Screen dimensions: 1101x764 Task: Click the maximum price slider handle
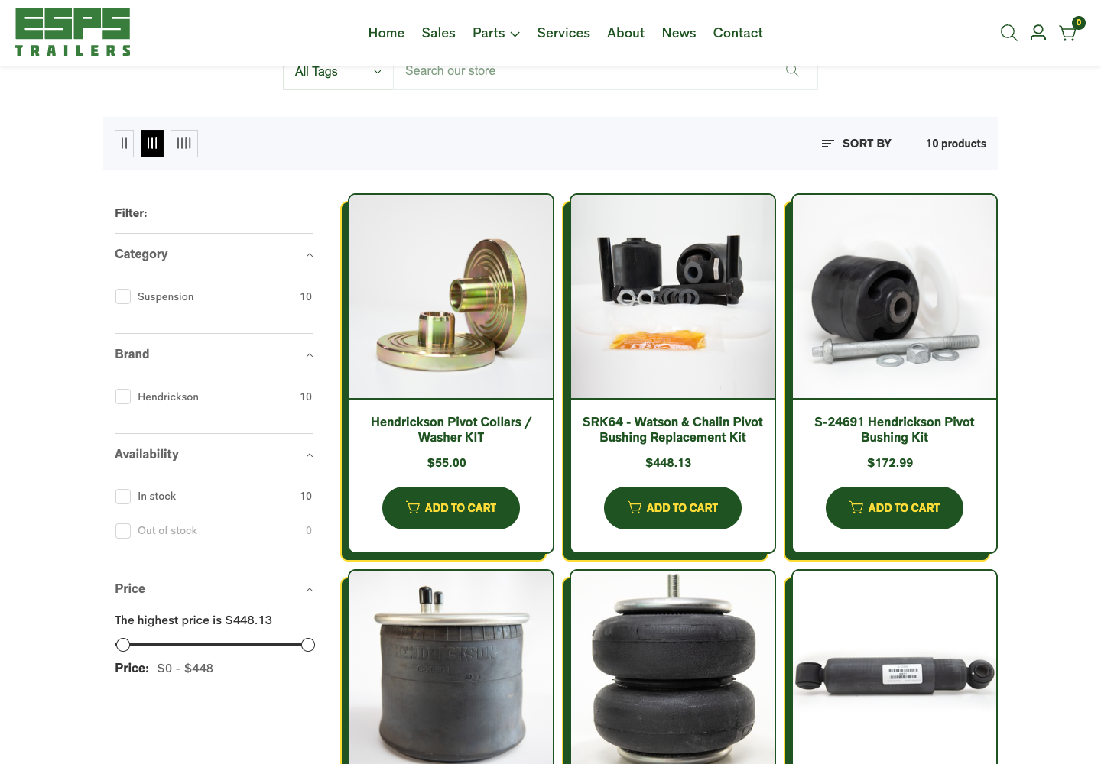tap(308, 645)
